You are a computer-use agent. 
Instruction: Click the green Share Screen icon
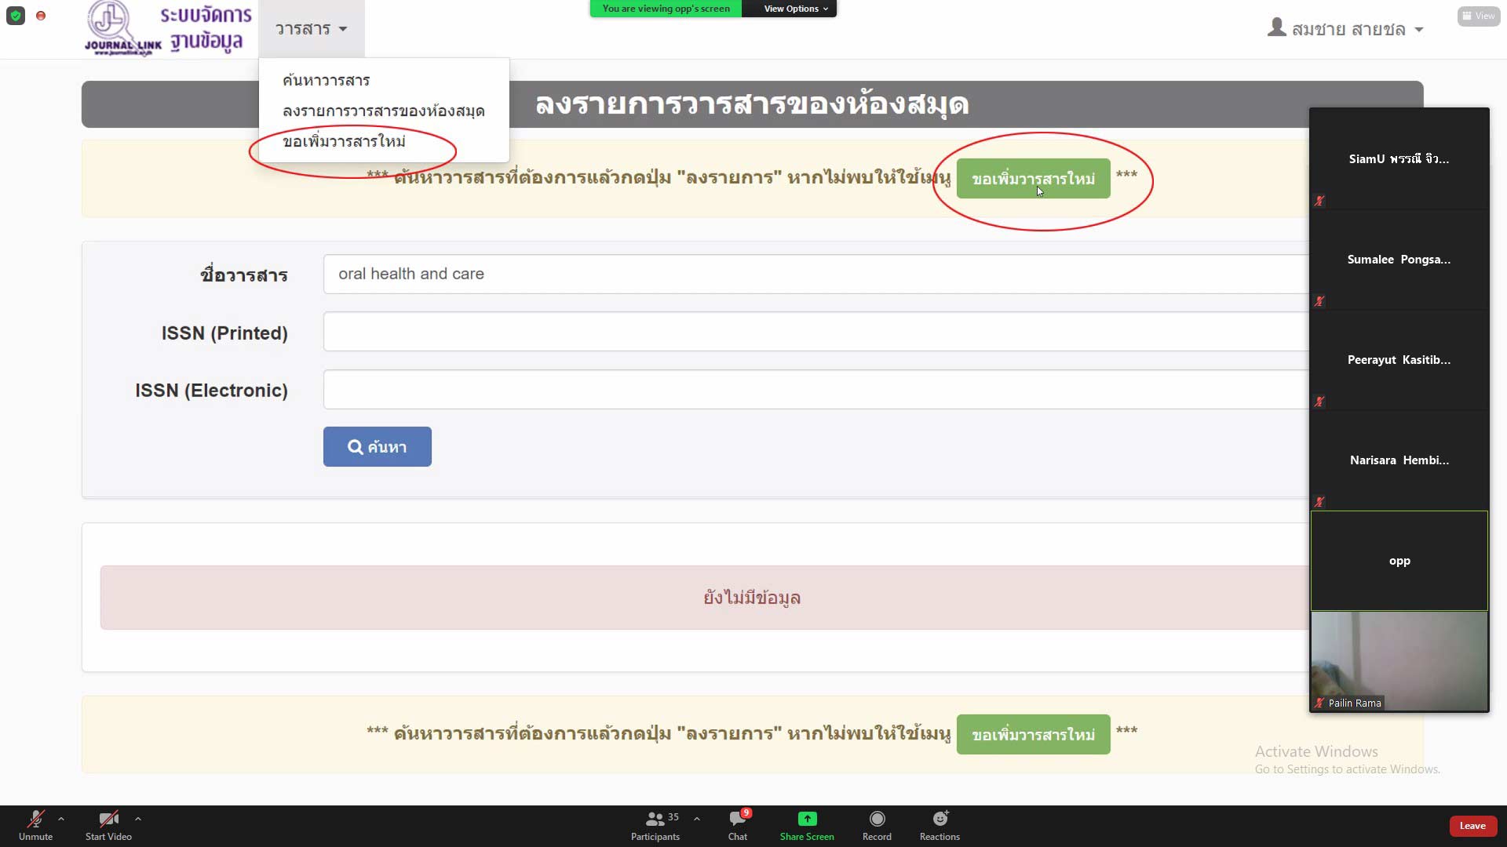[807, 820]
